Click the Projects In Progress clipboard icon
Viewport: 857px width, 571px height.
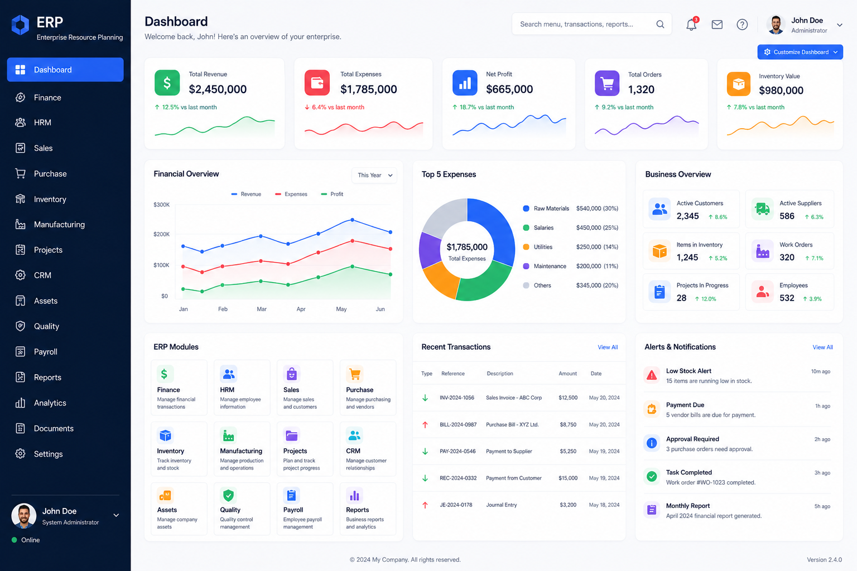point(659,291)
